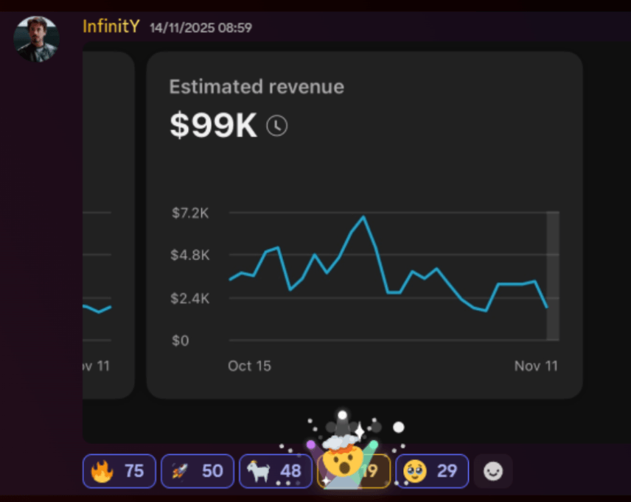
Task: Click the Oct 15 date axis label
Action: [249, 366]
